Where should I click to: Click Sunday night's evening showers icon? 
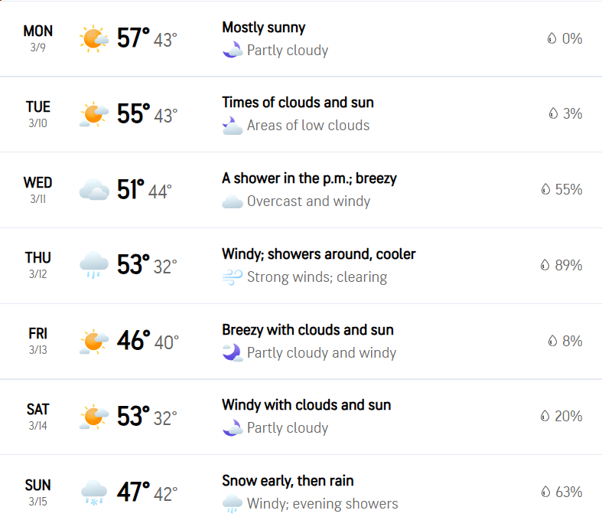pyautogui.click(x=233, y=504)
